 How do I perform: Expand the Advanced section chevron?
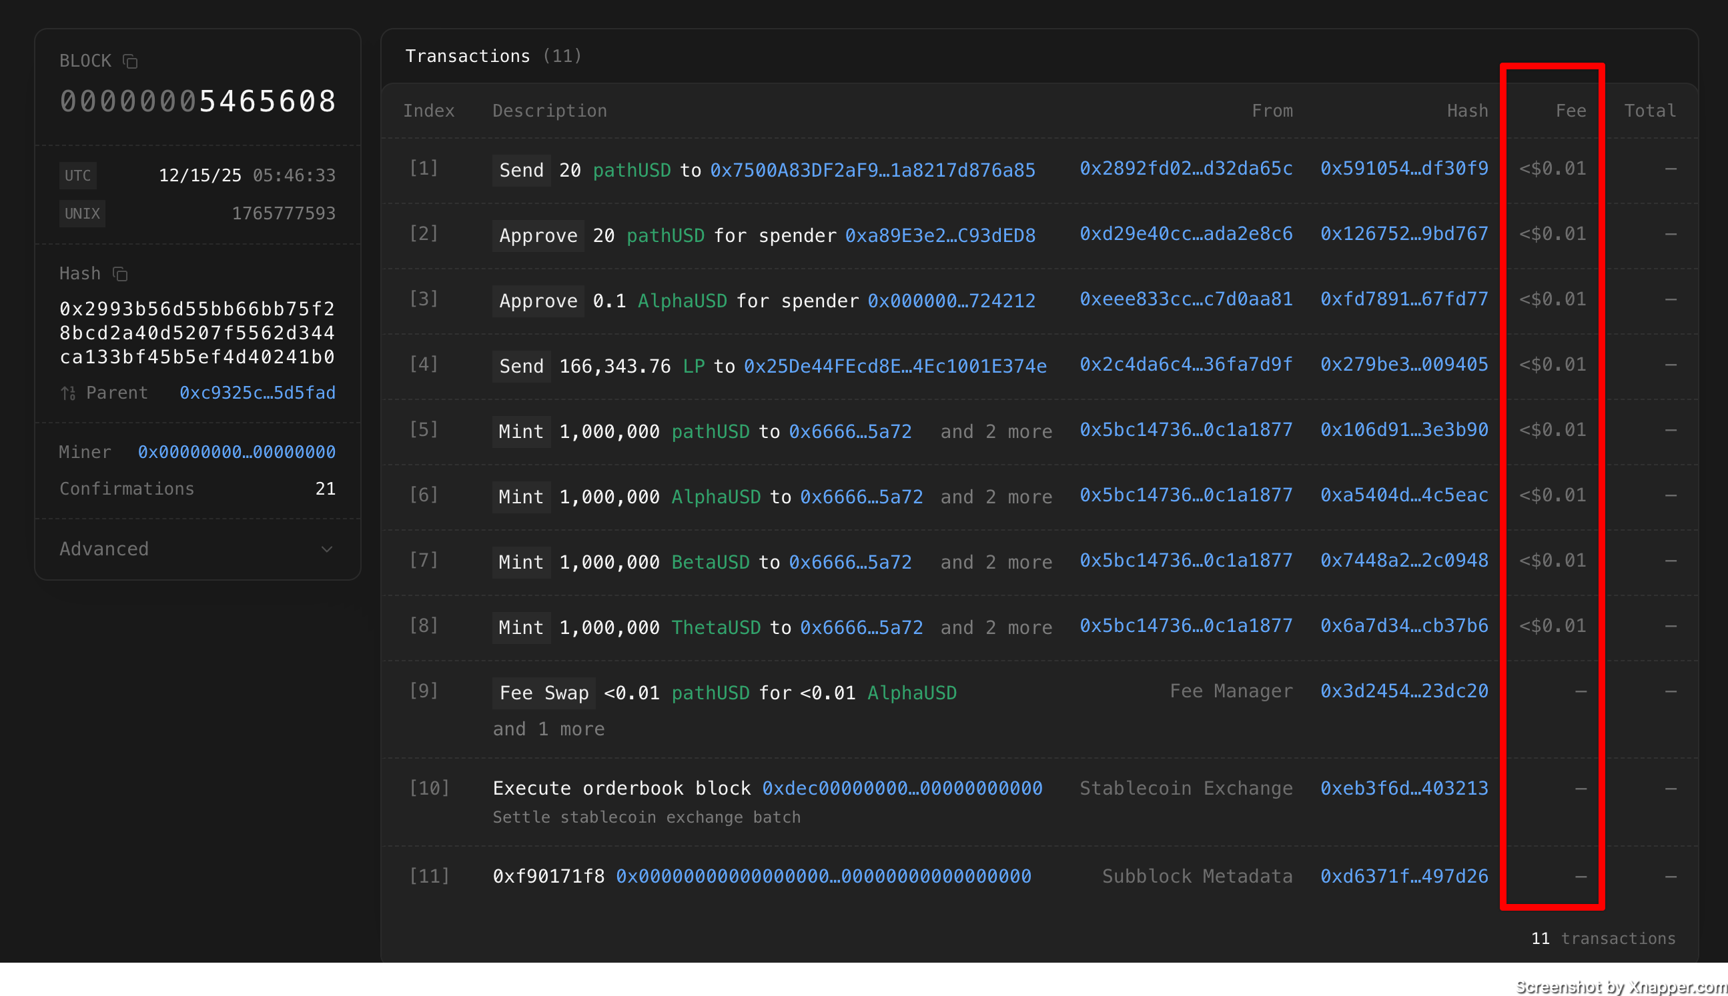pos(326,549)
